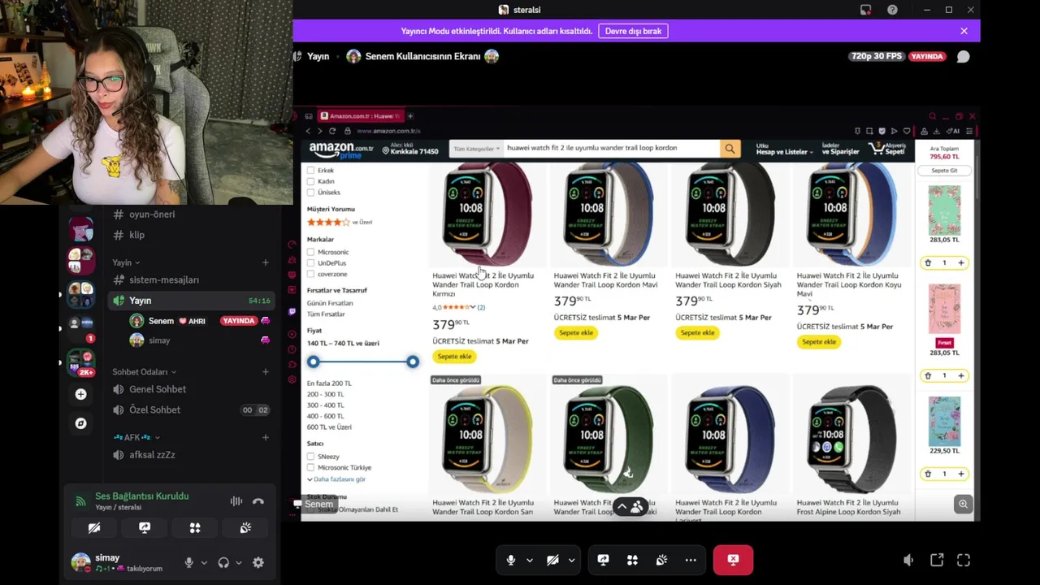Click the left handle of the price slider
The height and width of the screenshot is (585, 1040).
(314, 362)
